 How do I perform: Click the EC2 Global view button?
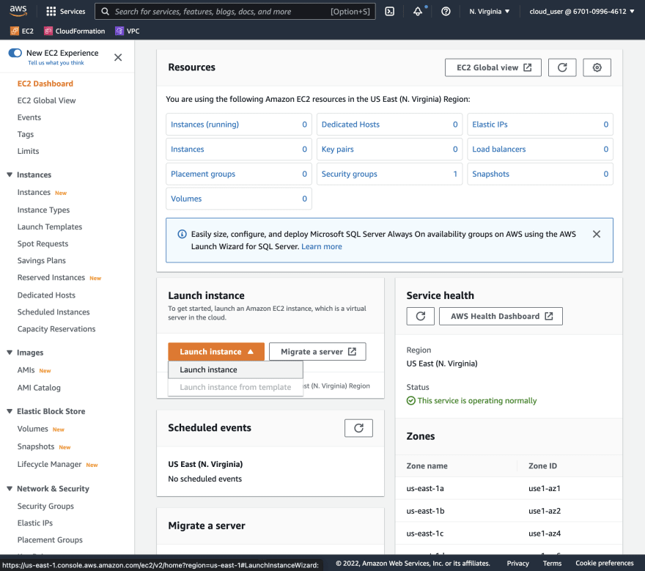(x=493, y=67)
